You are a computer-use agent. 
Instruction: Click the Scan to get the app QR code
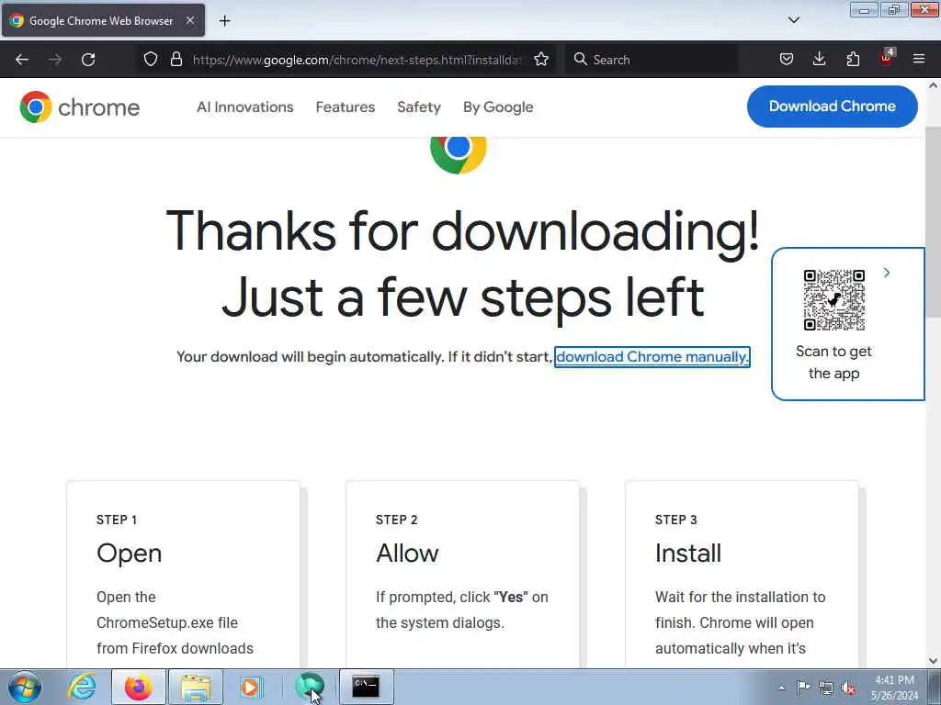(x=834, y=300)
